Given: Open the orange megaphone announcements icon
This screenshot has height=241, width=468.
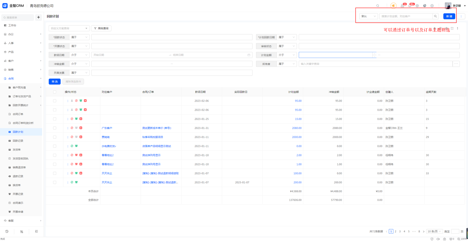Looking at the screenshot, I should tap(393, 6).
